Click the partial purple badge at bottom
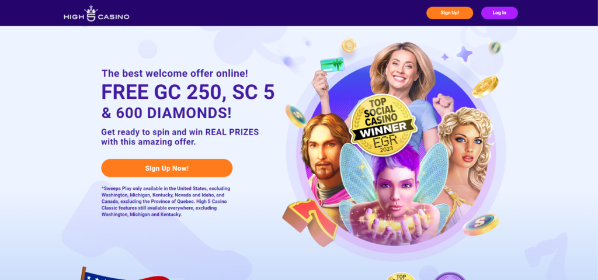 pyautogui.click(x=450, y=276)
